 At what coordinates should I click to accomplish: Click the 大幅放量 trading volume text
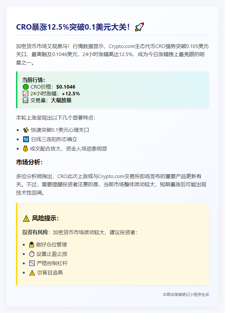pyautogui.click(x=61, y=100)
